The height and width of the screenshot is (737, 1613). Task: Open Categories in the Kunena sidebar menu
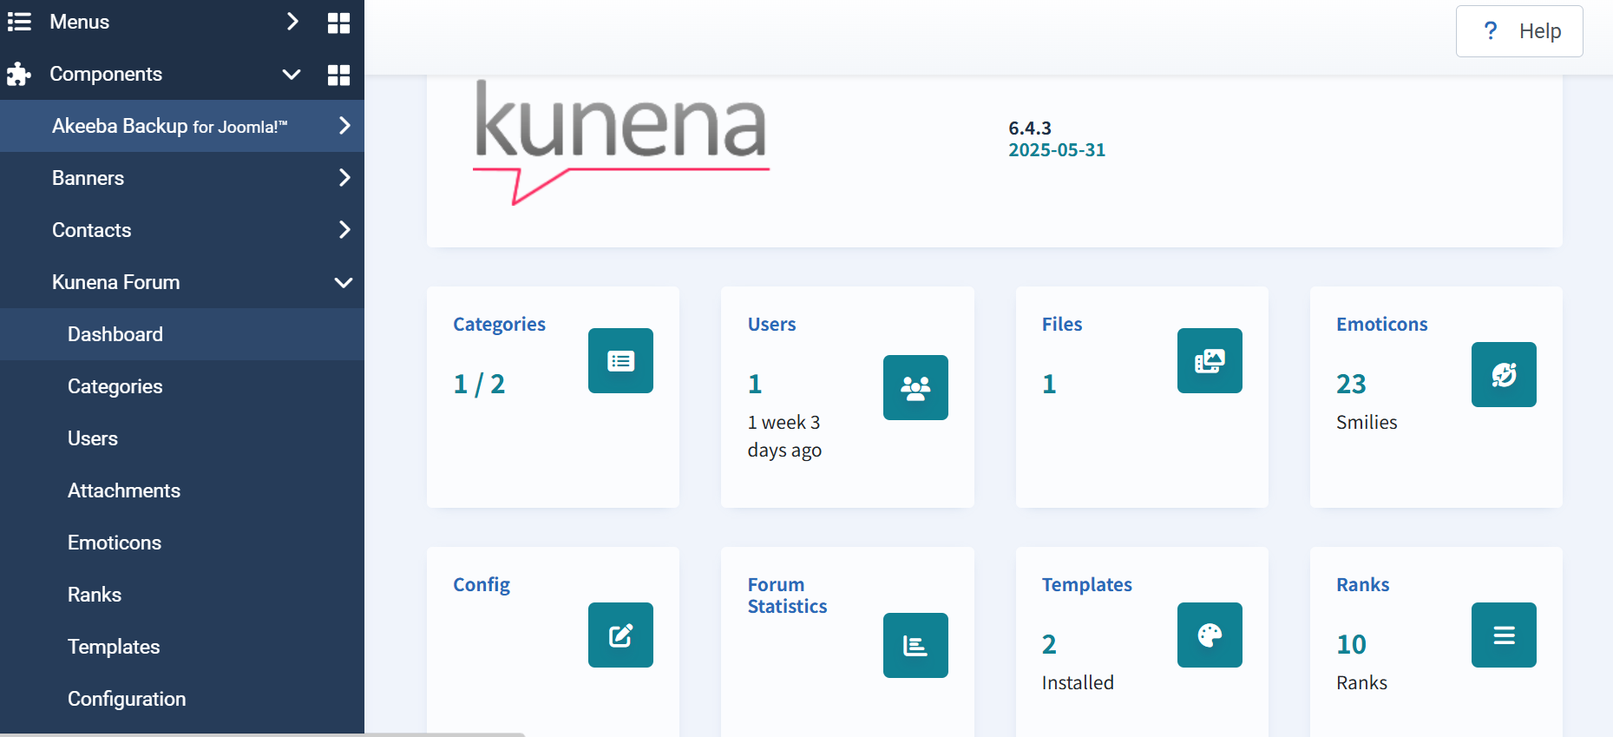tap(182, 386)
